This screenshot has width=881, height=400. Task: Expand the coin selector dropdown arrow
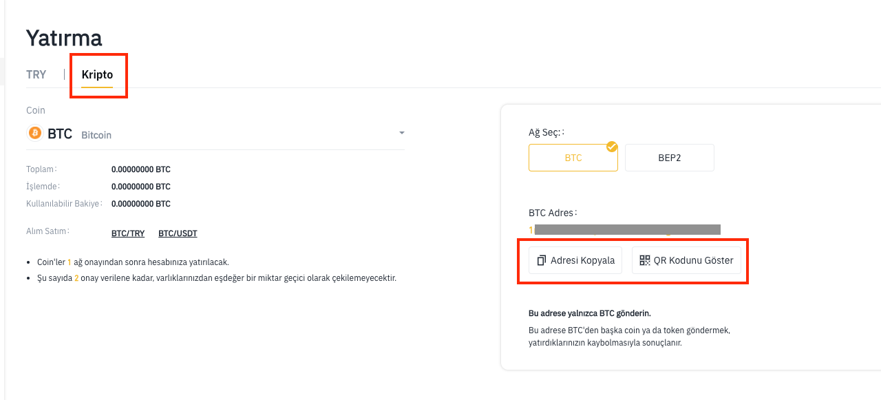pyautogui.click(x=401, y=133)
